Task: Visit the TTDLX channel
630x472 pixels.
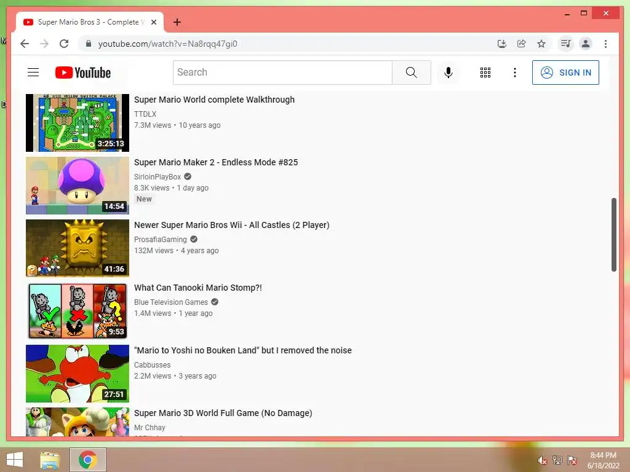Action: pos(145,114)
